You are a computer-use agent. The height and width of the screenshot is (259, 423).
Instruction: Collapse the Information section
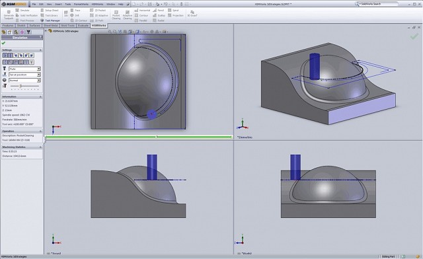(40, 96)
